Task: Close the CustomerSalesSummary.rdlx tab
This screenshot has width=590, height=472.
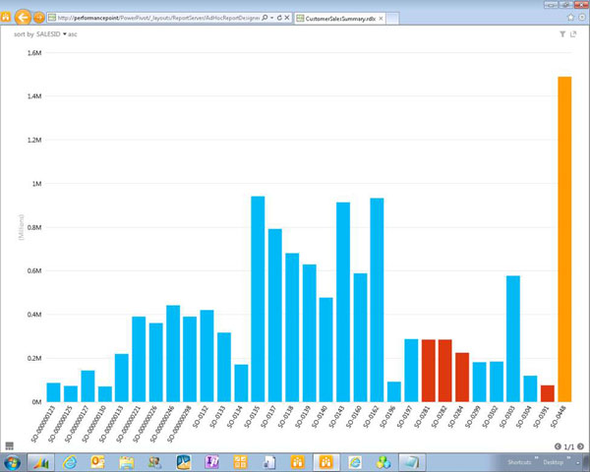Action: click(x=381, y=19)
